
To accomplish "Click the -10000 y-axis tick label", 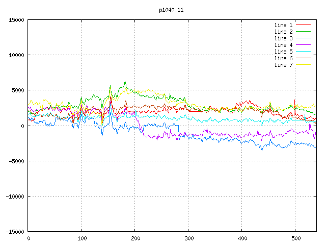I will click(14, 196).
